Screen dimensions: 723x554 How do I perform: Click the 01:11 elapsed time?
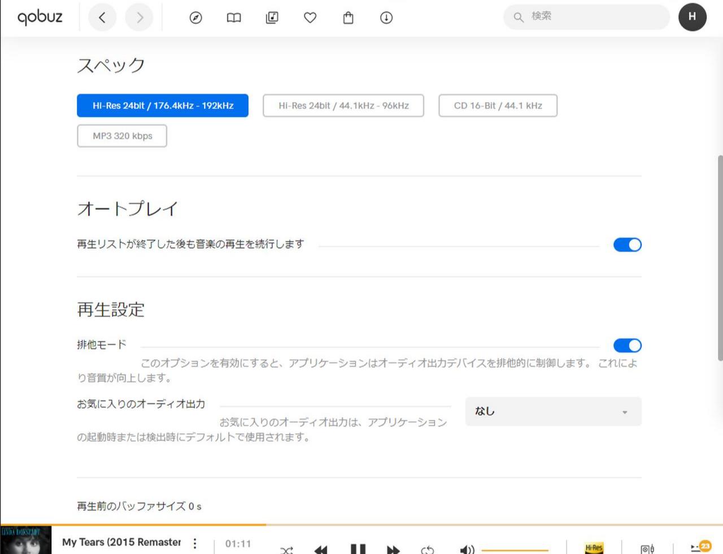coord(238,544)
